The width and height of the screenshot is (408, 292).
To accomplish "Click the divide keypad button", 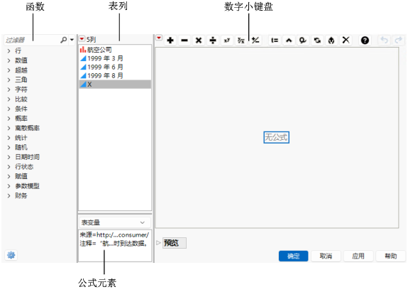I will coord(213,40).
